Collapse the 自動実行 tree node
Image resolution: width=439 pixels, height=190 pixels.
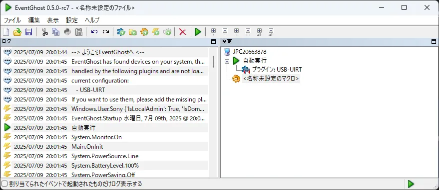pyautogui.click(x=227, y=61)
